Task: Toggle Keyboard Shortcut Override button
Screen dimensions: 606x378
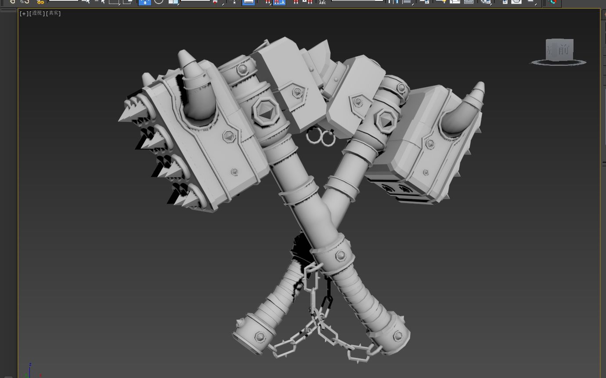Action: [249, 2]
